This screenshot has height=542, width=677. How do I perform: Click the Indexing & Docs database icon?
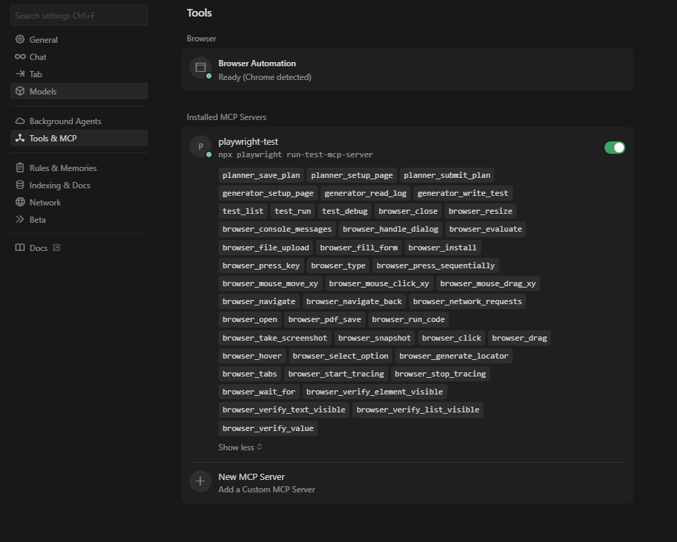tap(20, 185)
